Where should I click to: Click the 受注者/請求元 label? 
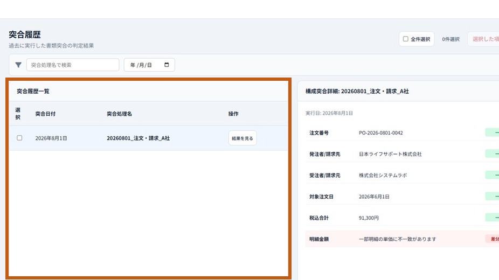pyautogui.click(x=324, y=176)
